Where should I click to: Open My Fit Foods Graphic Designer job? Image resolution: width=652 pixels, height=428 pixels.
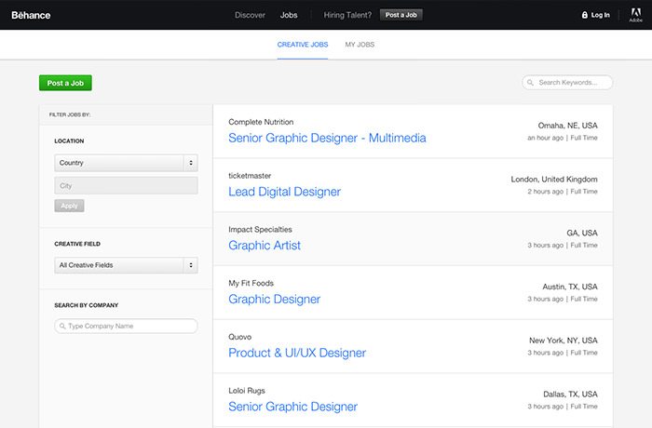275,300
